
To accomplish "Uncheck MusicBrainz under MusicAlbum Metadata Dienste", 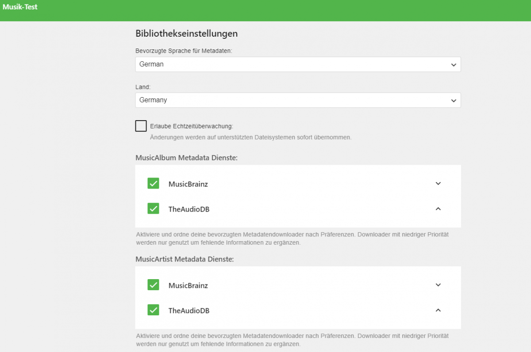I will tap(153, 183).
